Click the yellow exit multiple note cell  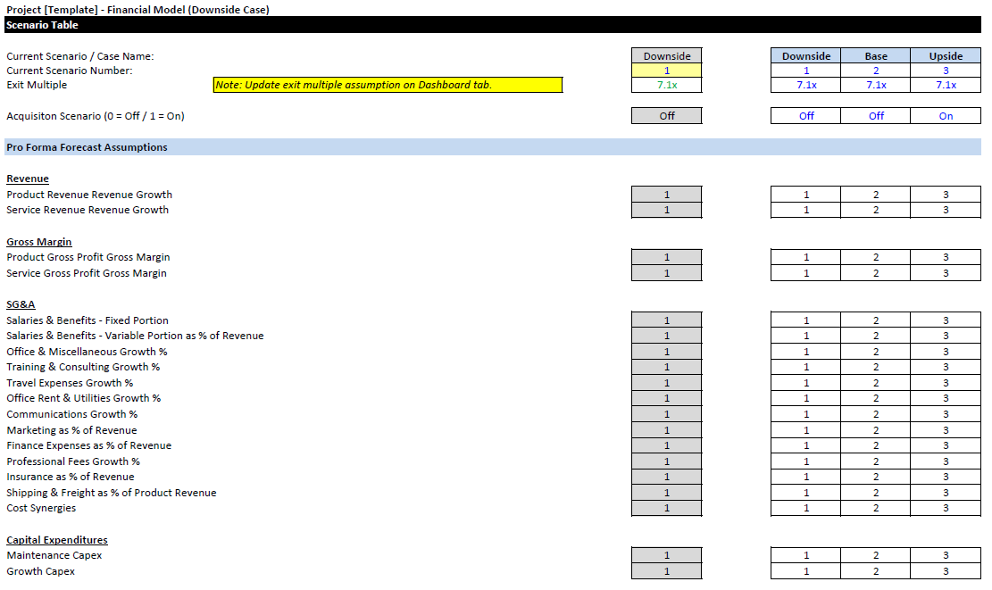[x=388, y=85]
